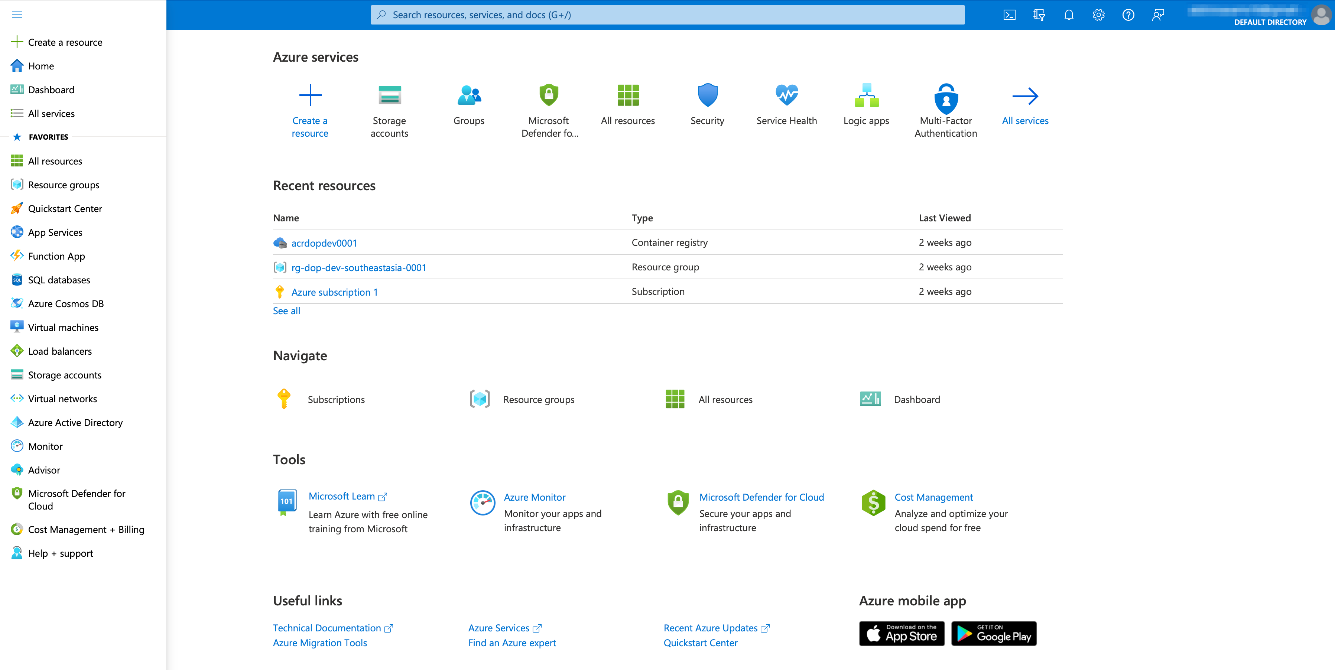Expand Subscriptions navigation section
This screenshot has height=670, width=1335.
pos(336,399)
